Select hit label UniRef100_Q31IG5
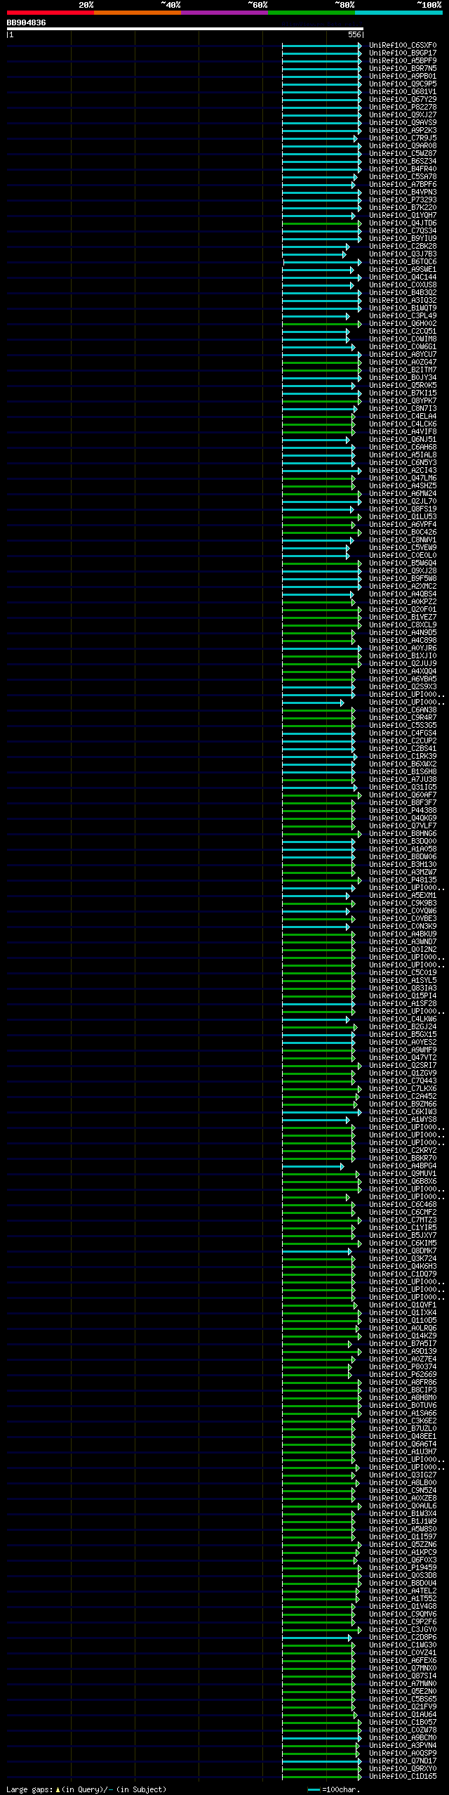 point(403,788)
